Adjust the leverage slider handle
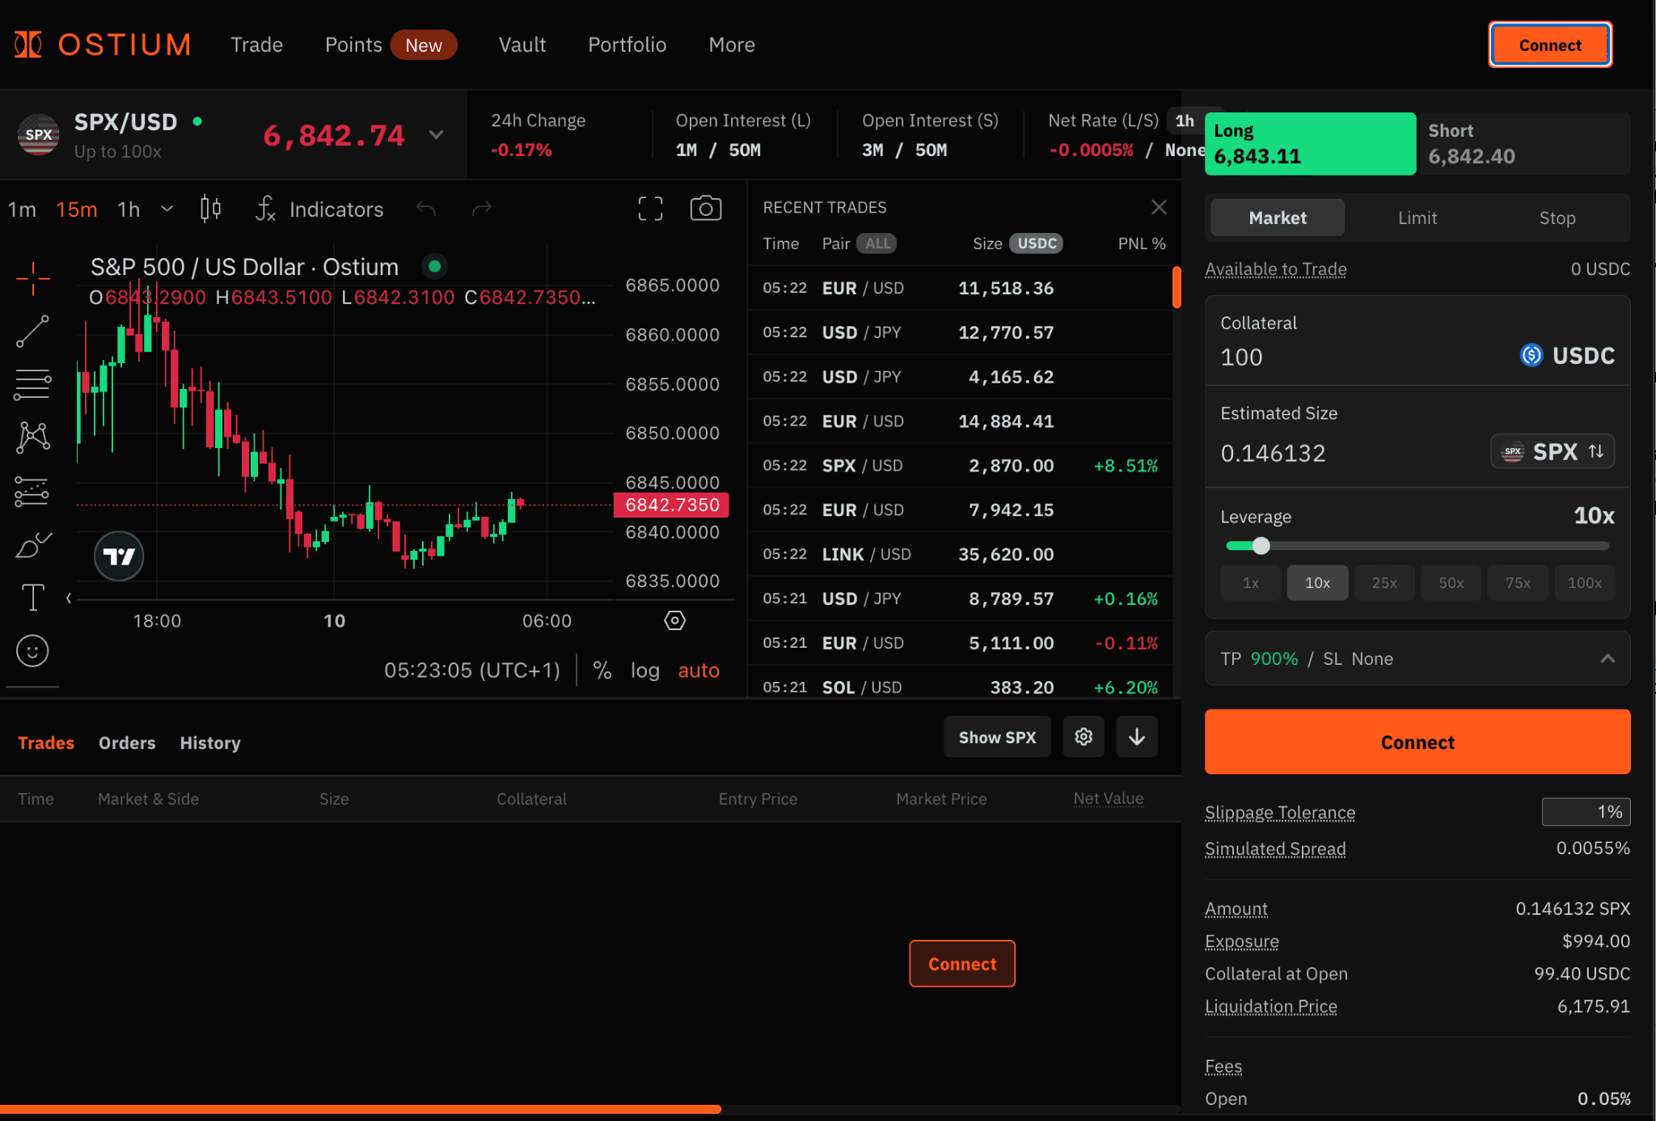 [1261, 546]
